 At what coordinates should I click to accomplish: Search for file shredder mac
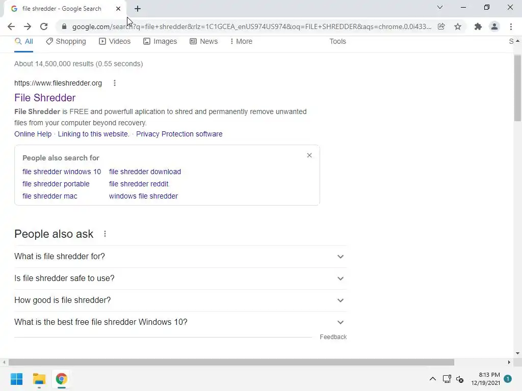(x=50, y=196)
